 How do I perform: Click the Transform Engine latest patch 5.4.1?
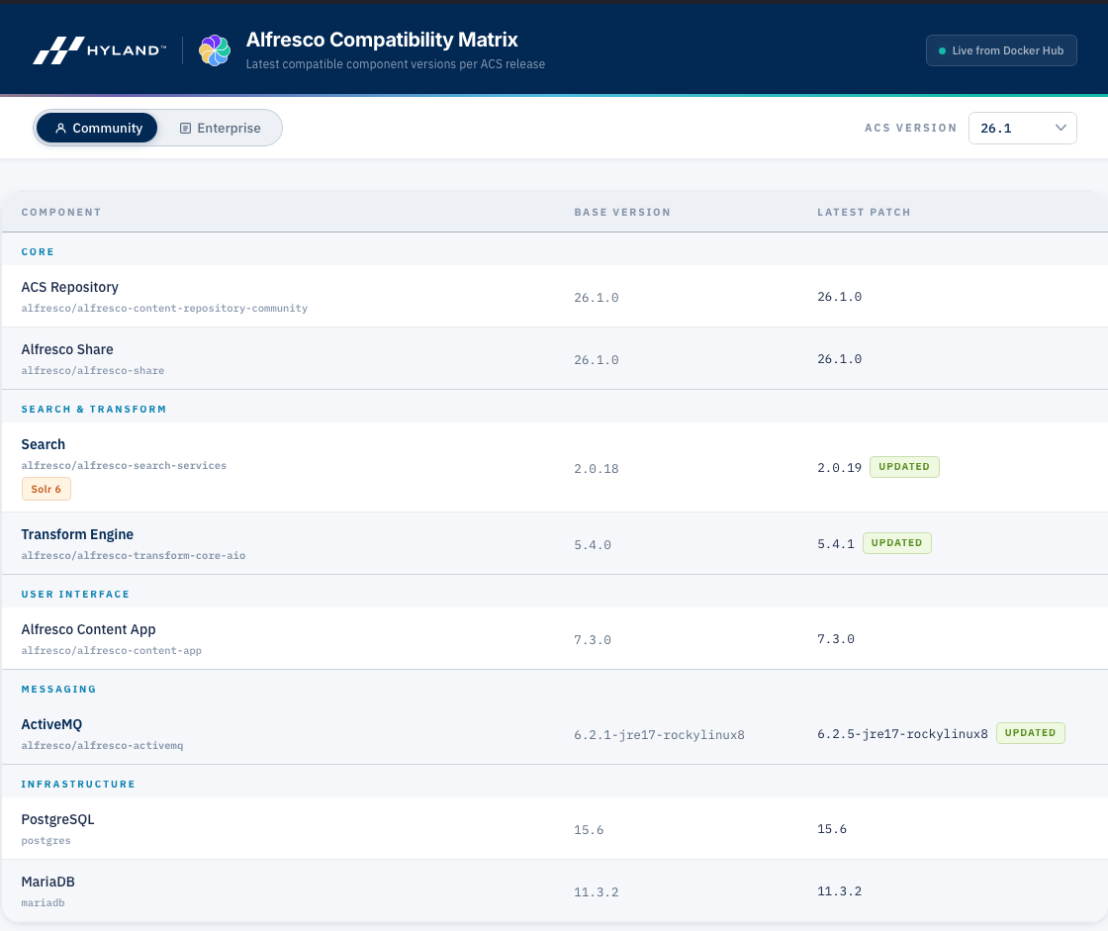pos(836,543)
